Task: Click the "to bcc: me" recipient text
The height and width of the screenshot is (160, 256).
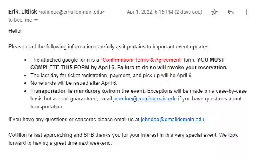Action: click(x=20, y=20)
